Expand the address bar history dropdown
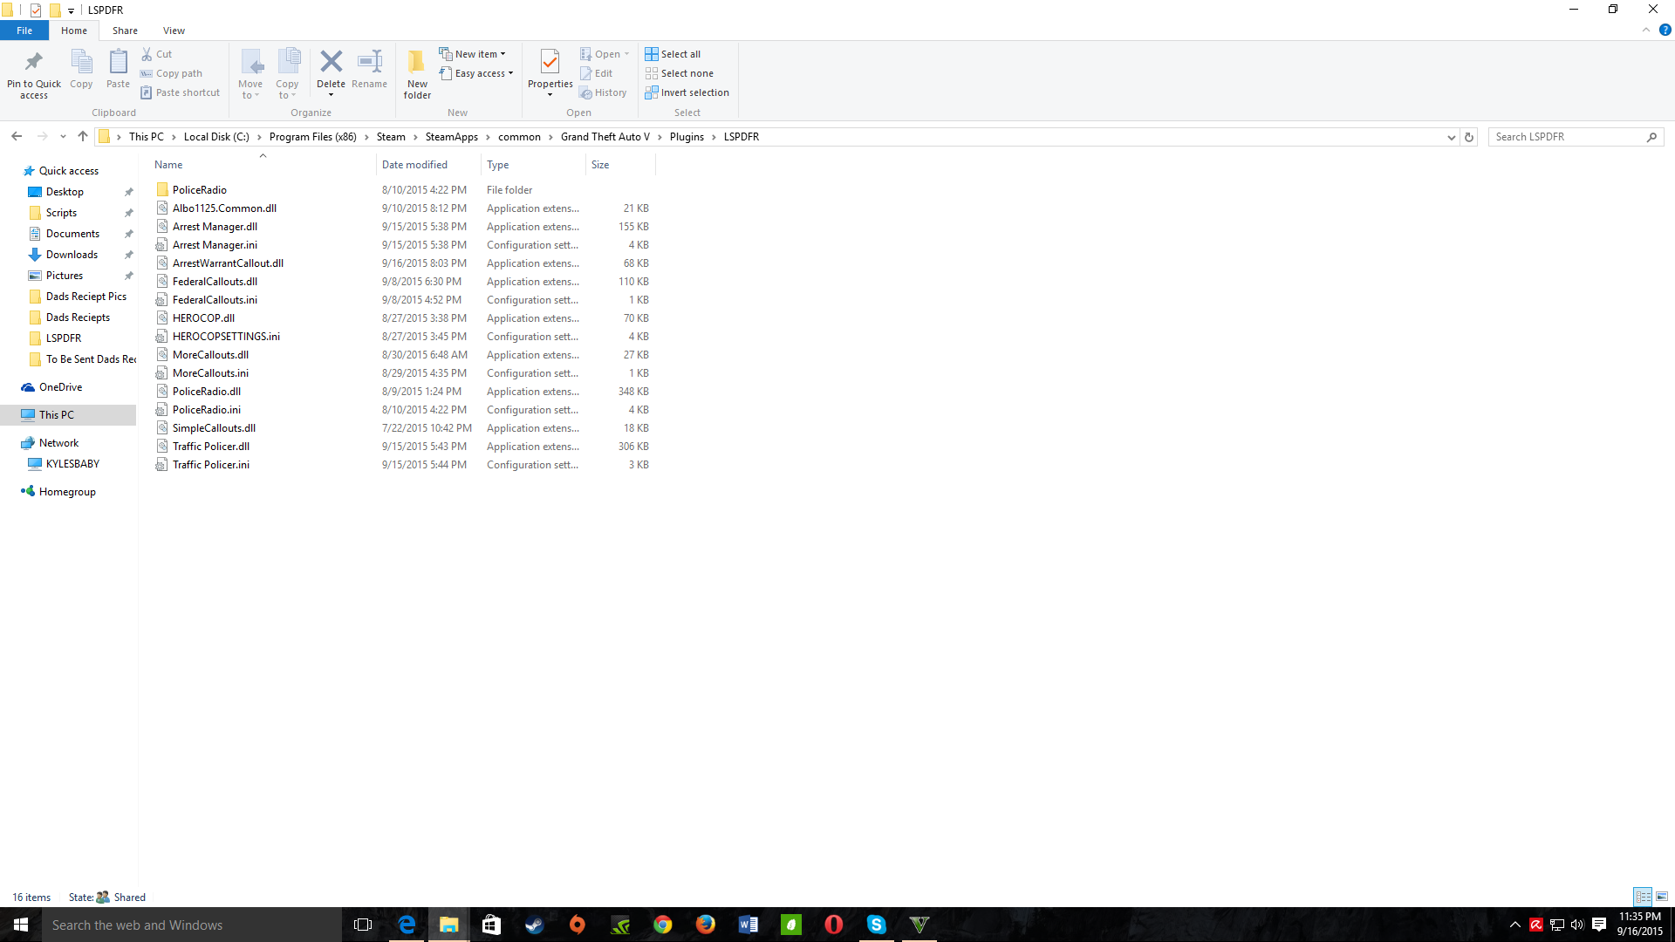Image resolution: width=1675 pixels, height=942 pixels. click(x=1451, y=137)
